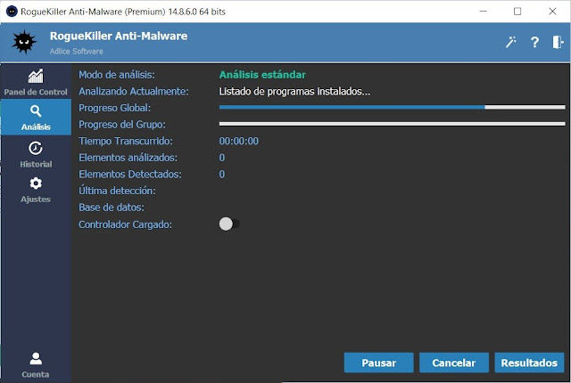Click the 'Última detección:' label
Viewport: 571px width, 383px height.
(x=117, y=191)
